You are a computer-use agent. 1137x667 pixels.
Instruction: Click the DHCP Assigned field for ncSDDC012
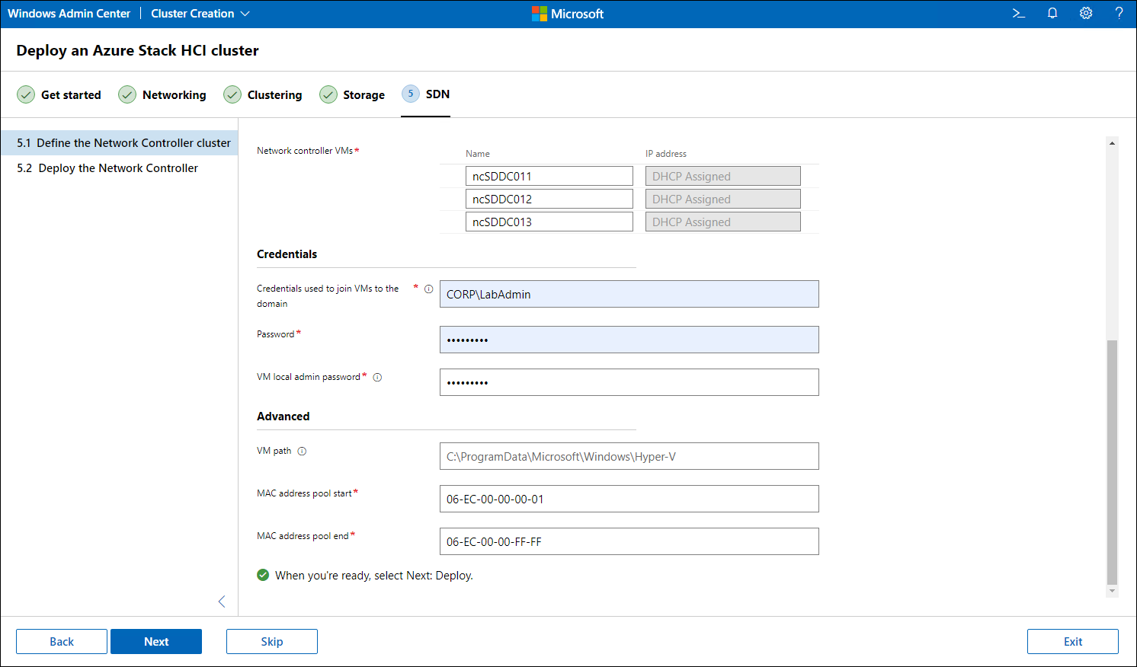pyautogui.click(x=723, y=199)
